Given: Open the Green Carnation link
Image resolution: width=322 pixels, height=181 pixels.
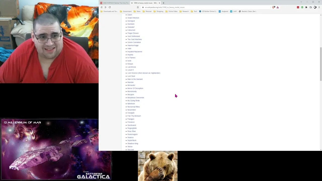Looking at the screenshot, I should pyautogui.click(x=134, y=42).
